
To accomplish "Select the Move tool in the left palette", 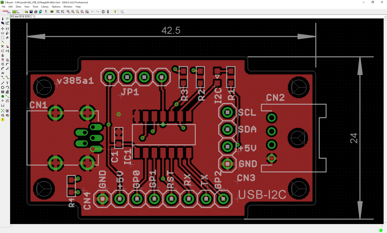I will pos(2,29).
